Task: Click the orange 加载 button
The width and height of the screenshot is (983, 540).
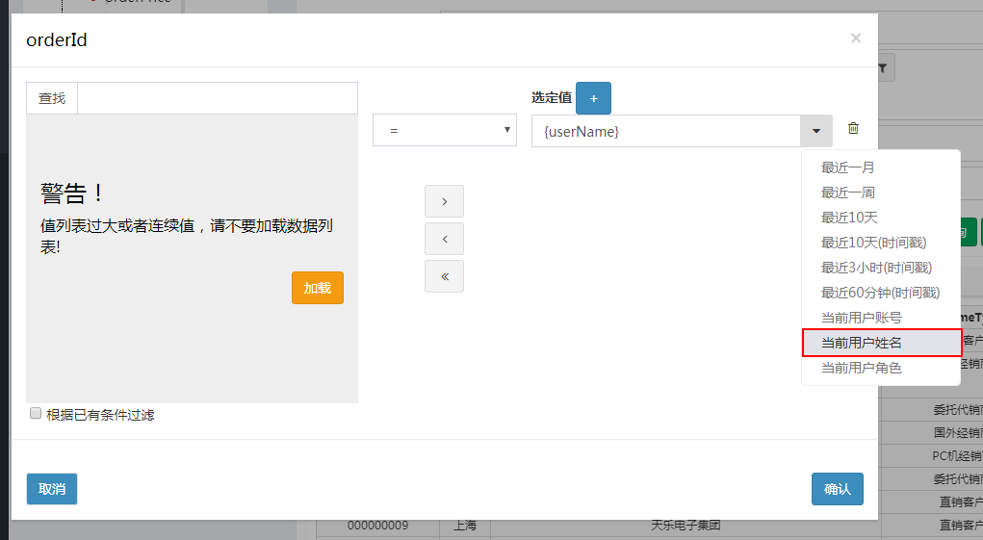Action: click(x=317, y=288)
